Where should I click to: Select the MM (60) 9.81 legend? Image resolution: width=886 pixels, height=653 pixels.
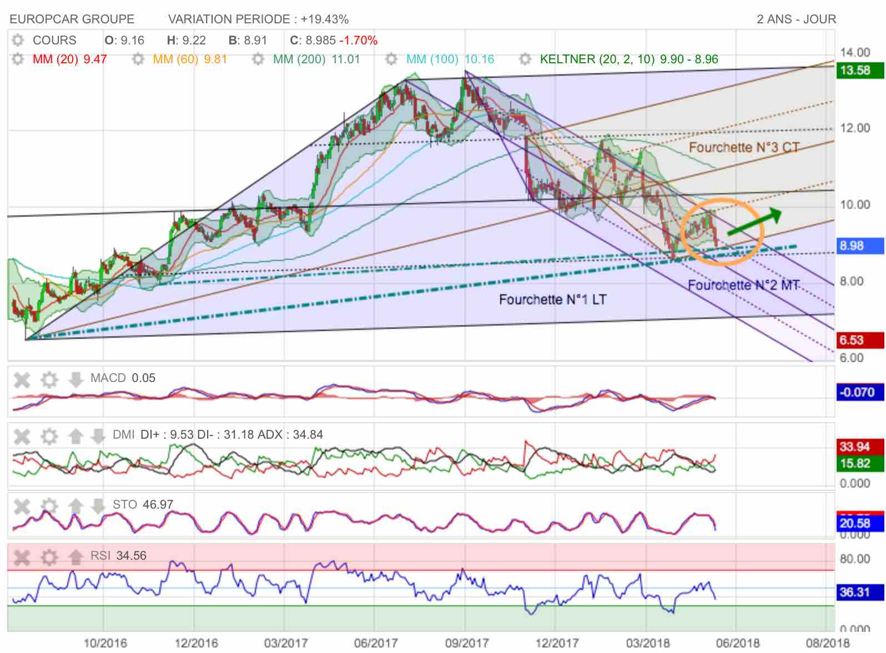tap(190, 59)
